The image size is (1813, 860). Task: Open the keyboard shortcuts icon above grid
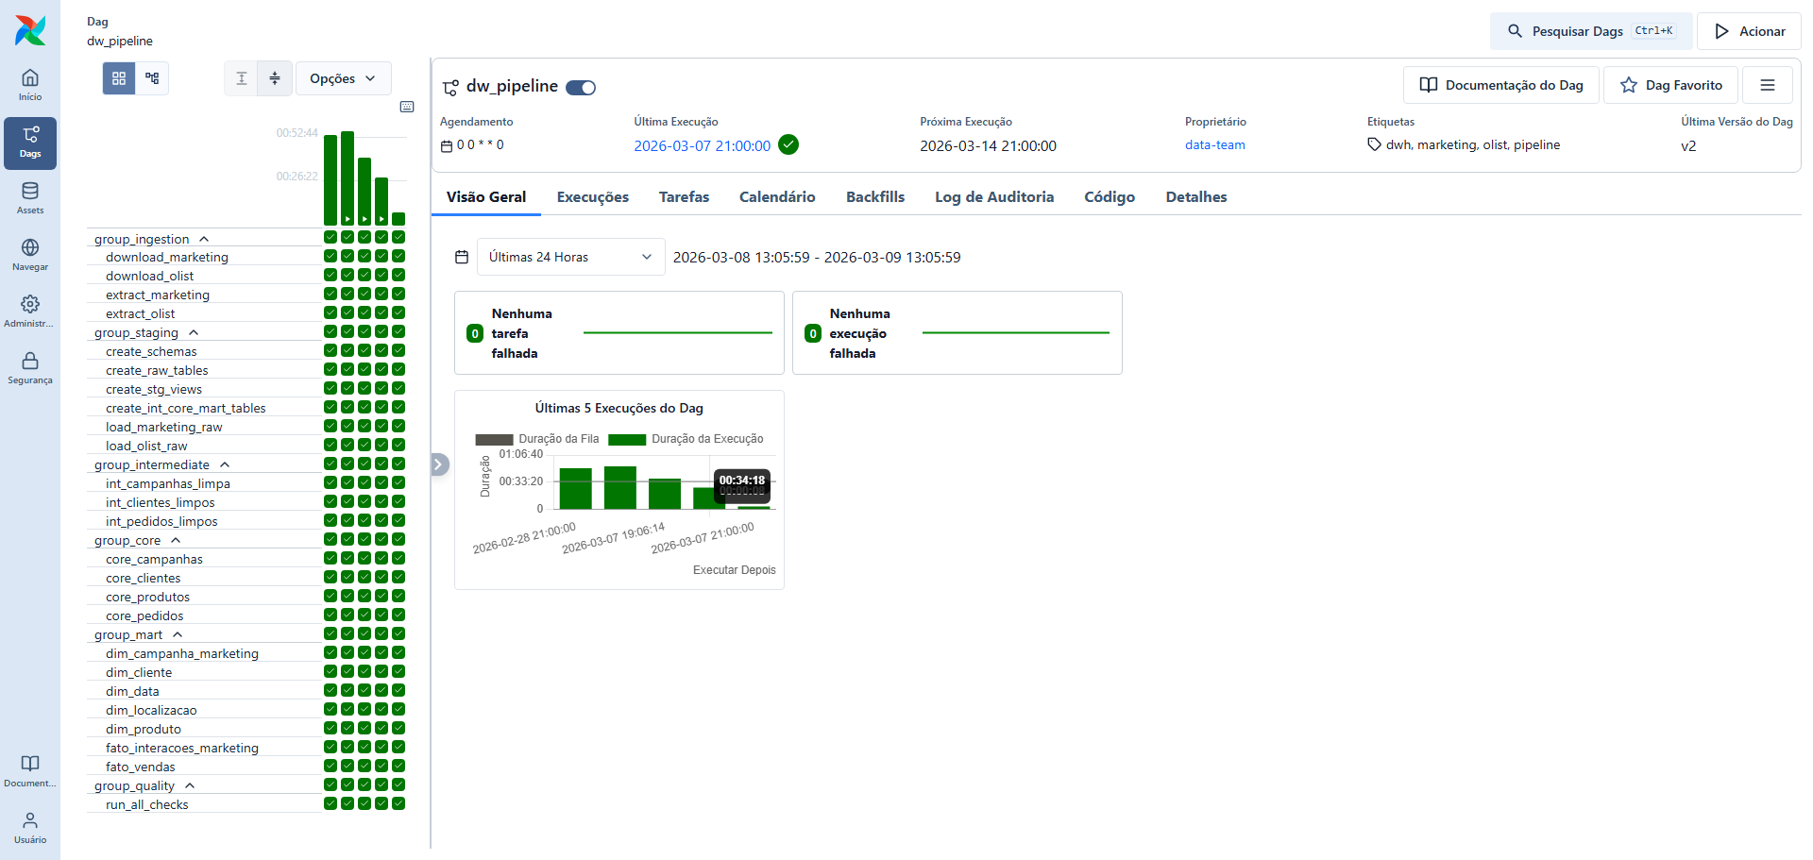[x=407, y=107]
